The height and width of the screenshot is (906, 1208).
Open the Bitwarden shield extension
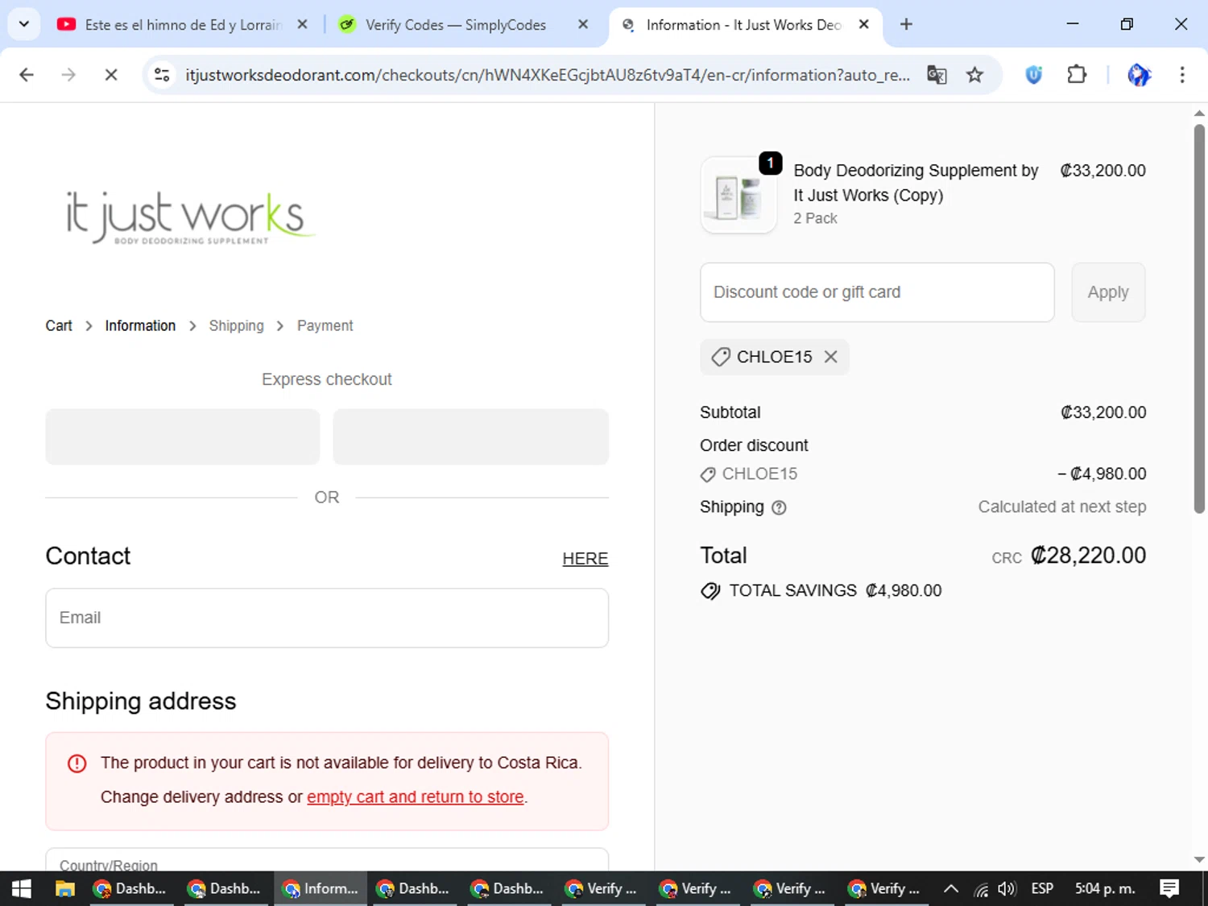pyautogui.click(x=1034, y=75)
